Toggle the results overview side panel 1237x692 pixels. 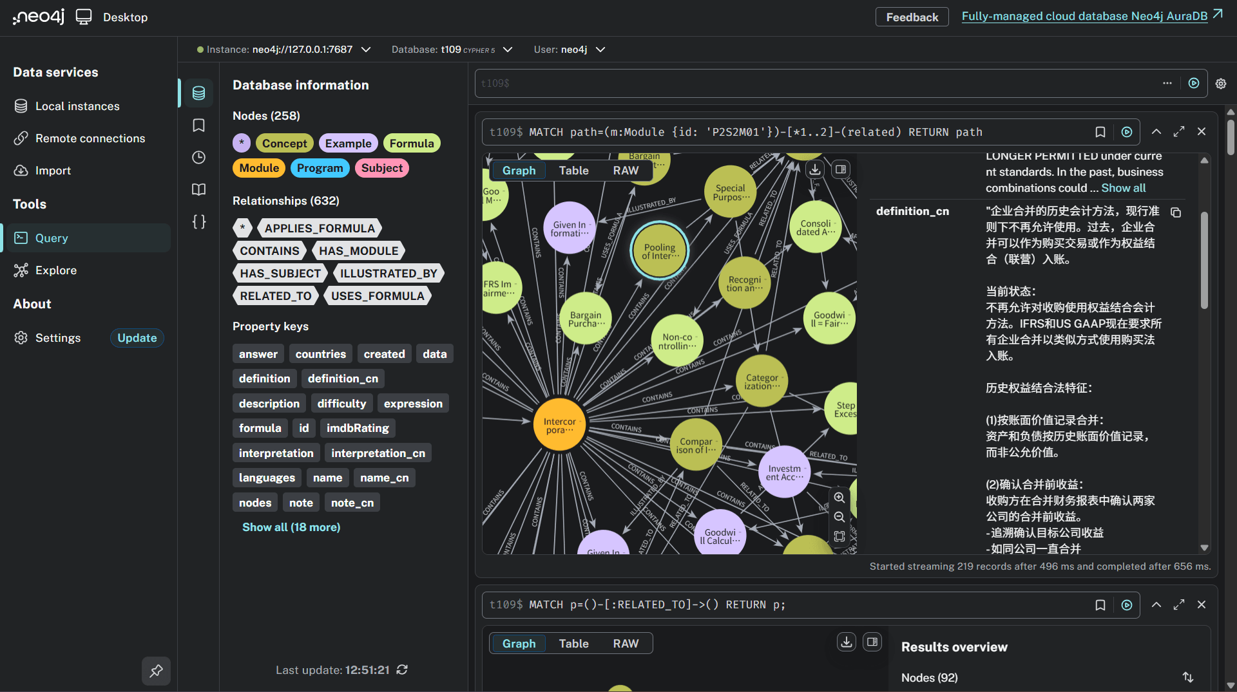(x=872, y=642)
